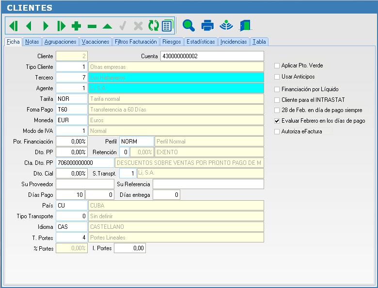Open the search magnifier tool

189,25
